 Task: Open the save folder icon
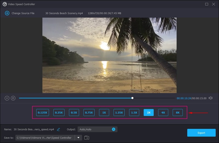coord(87,138)
